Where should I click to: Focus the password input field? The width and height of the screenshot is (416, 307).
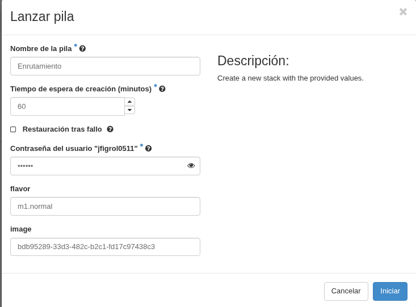pos(105,166)
